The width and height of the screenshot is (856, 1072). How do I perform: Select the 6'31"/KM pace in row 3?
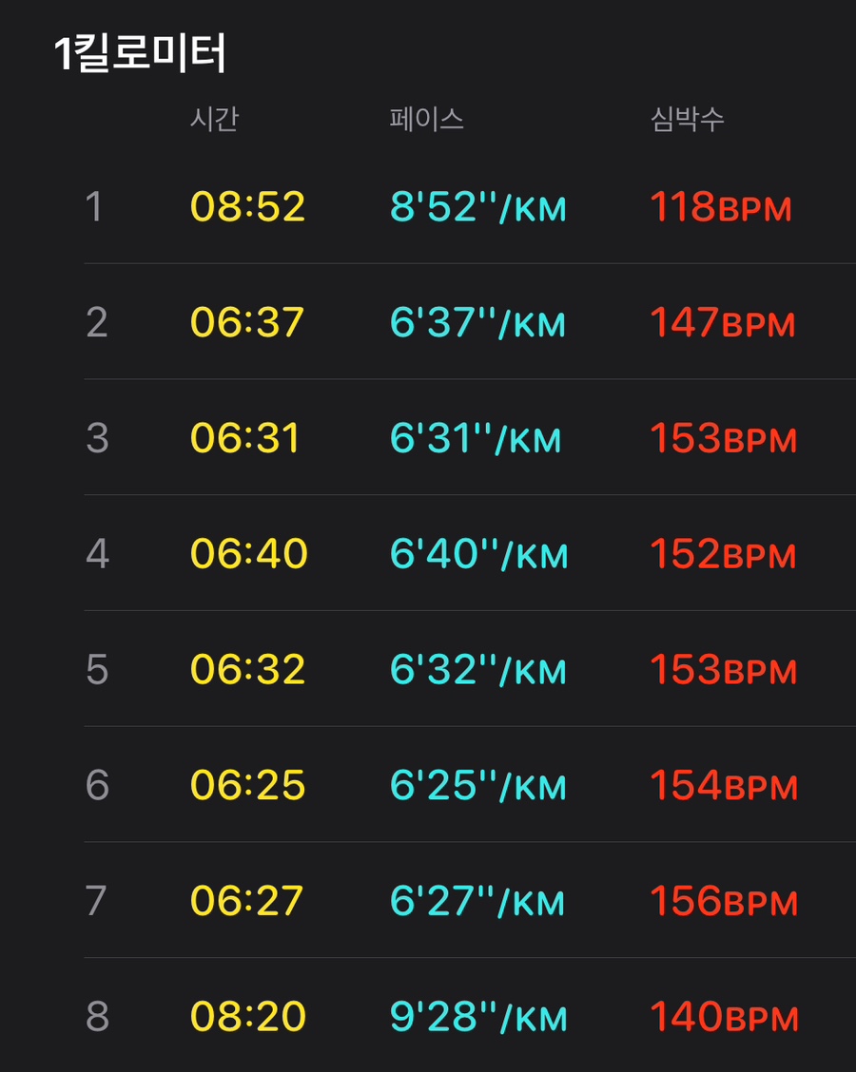[x=476, y=437]
